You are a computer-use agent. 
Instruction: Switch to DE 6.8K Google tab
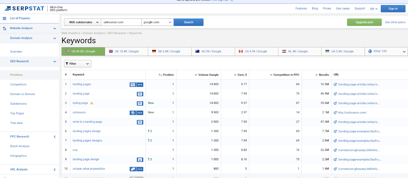170,52
